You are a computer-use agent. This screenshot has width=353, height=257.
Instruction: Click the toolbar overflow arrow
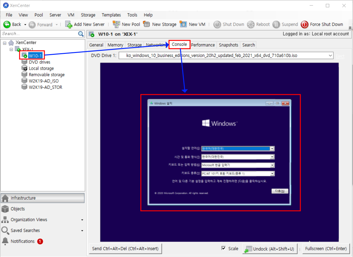350,28
